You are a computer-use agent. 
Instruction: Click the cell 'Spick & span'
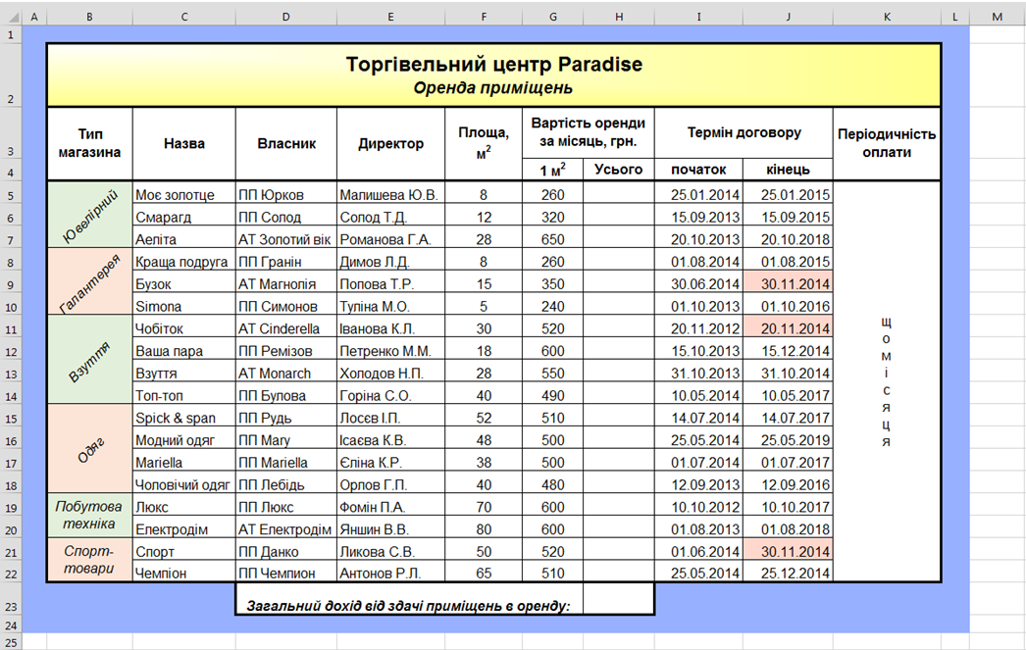tap(183, 418)
